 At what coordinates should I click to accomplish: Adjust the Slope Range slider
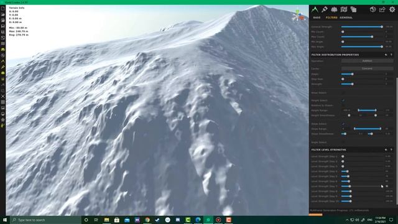[x=368, y=129]
